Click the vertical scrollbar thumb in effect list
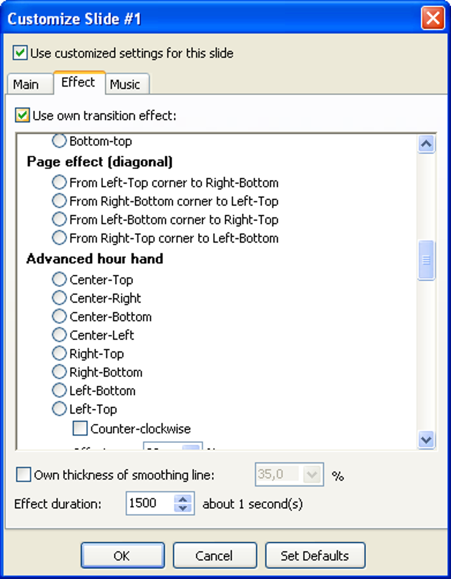Viewport: 451px width, 579px height. pos(426,260)
